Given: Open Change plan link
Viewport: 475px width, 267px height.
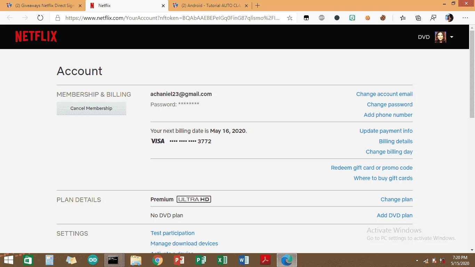Looking at the screenshot, I should pos(396,199).
